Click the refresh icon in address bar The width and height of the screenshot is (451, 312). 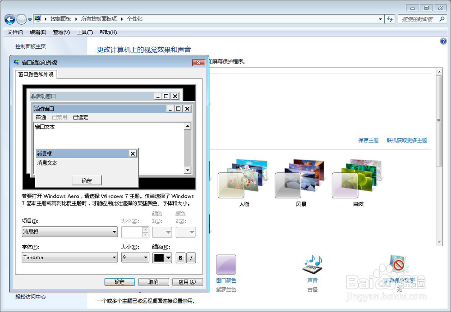point(389,19)
